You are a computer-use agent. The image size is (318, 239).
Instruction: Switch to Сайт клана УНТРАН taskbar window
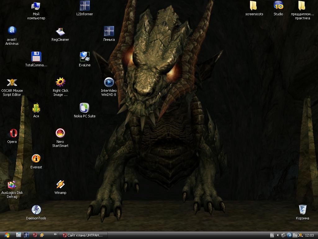tap(83, 235)
